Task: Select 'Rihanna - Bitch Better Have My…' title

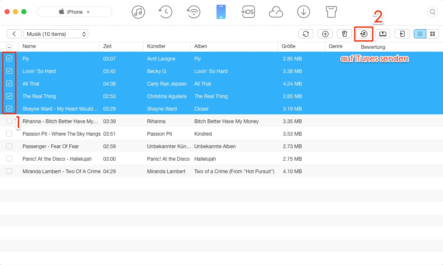Action: pos(60,121)
